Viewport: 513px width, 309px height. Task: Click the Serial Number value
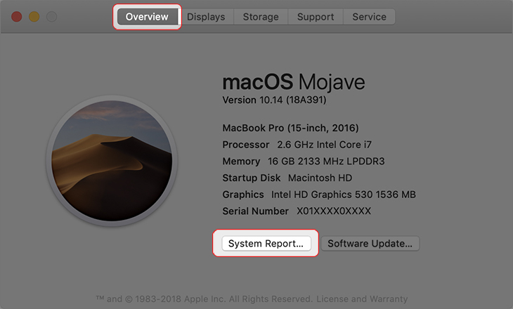pos(334,211)
